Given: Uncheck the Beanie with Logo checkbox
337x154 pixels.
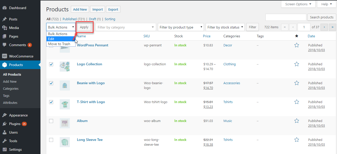Looking at the screenshot, I should [51, 83].
